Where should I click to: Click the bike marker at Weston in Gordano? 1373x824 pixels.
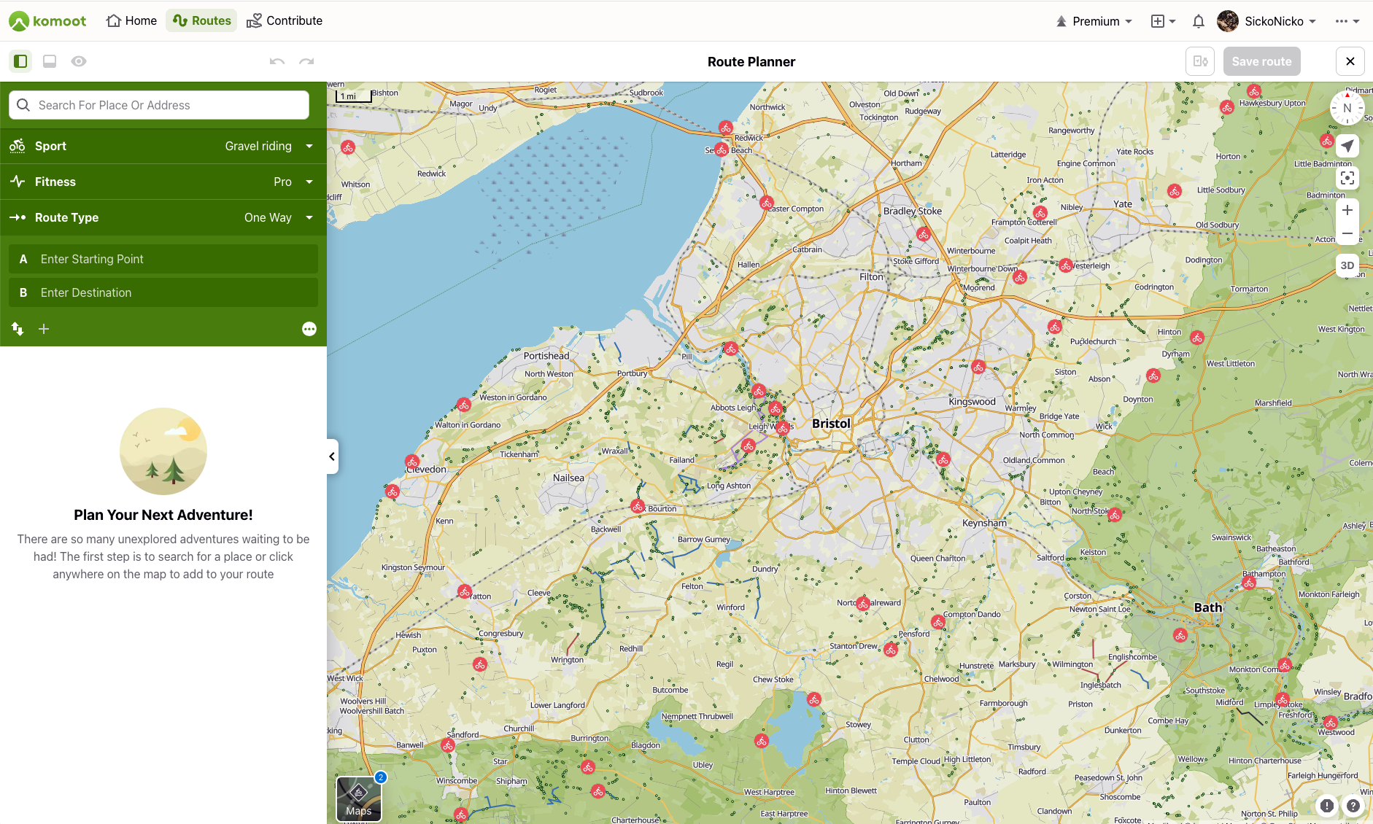464,404
